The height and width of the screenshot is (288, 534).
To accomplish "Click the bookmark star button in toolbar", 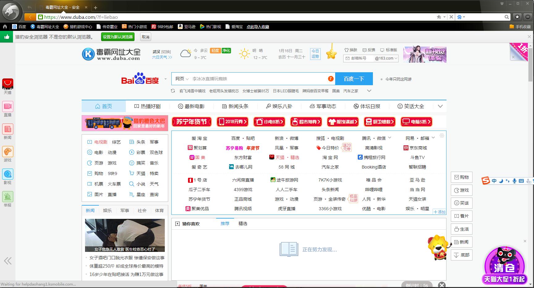I will pyautogui.click(x=517, y=17).
